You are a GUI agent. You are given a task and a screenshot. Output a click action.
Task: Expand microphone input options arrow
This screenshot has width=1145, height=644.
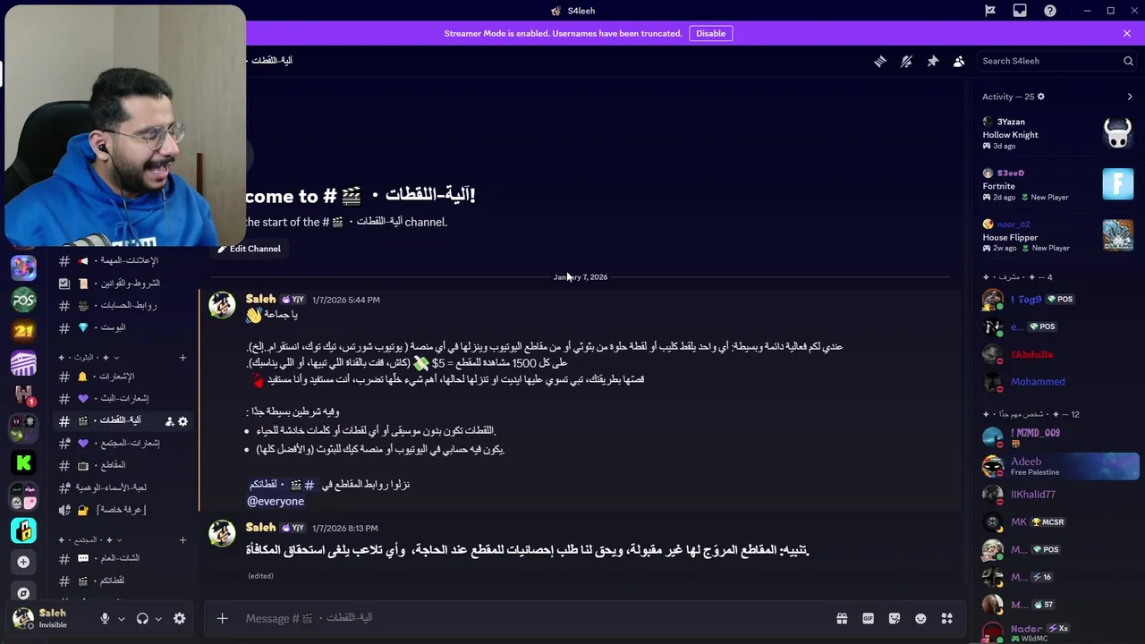(x=121, y=619)
